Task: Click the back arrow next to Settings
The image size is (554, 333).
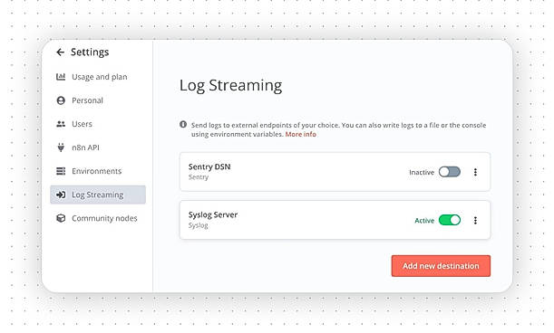Action: [61, 52]
